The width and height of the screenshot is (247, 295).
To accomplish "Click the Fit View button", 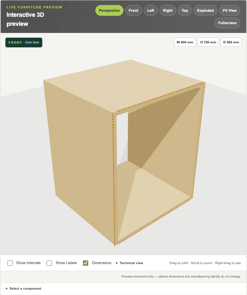I will (230, 10).
